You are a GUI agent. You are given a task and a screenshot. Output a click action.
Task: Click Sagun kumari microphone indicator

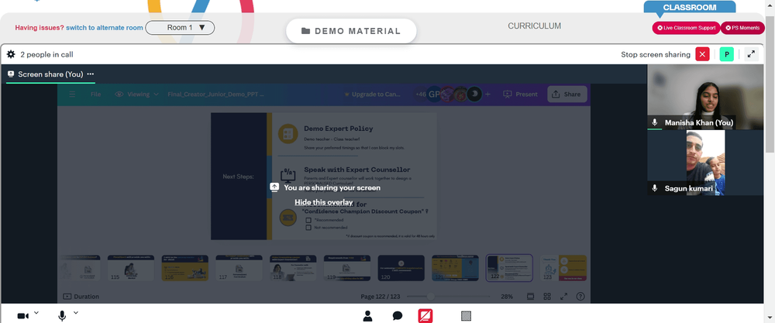655,188
